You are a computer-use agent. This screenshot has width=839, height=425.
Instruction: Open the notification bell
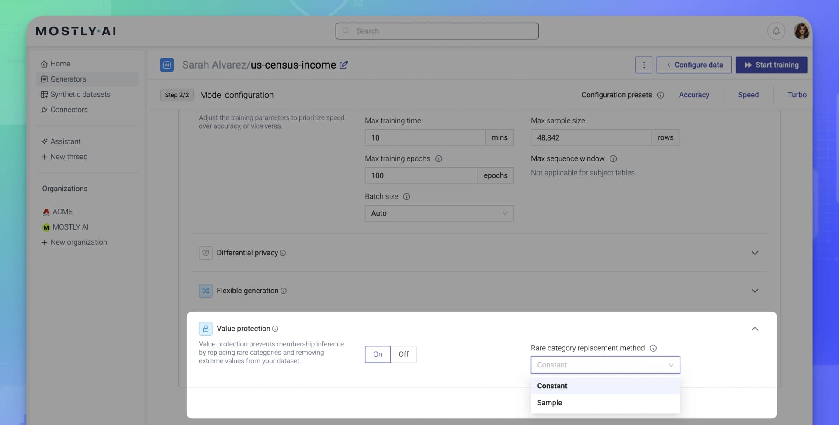(777, 31)
